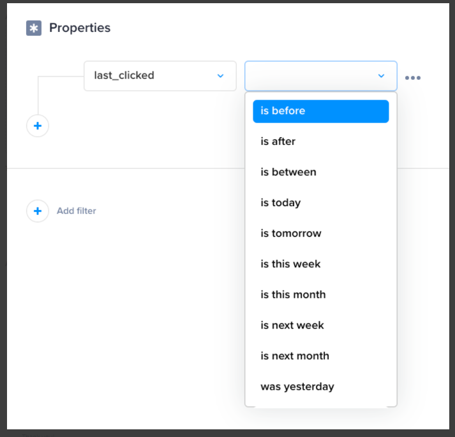This screenshot has width=455, height=437.
Task: Click the Add filter link text
Action: pyautogui.click(x=76, y=211)
